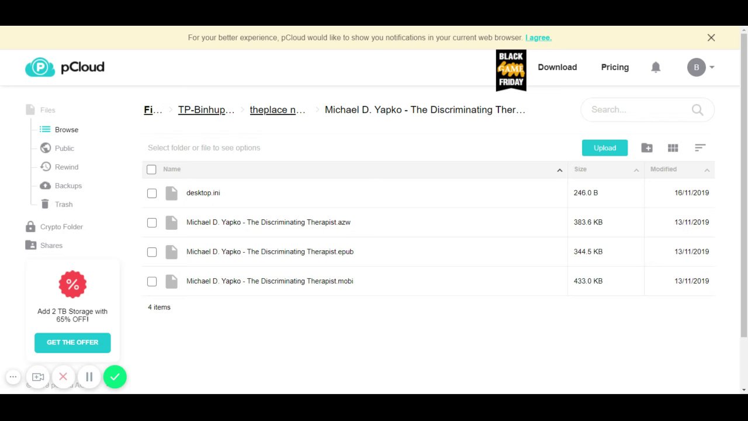748x421 pixels.
Task: Open The Discriminating Therapist.azw file name
Action: click(x=268, y=222)
